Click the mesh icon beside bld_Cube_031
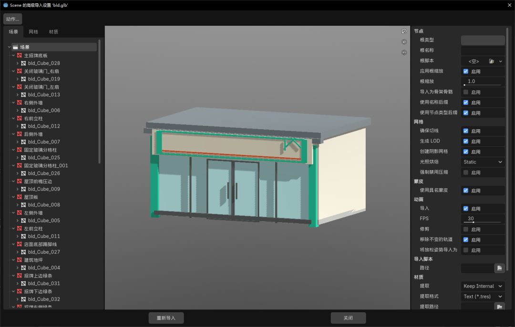 coord(24,283)
